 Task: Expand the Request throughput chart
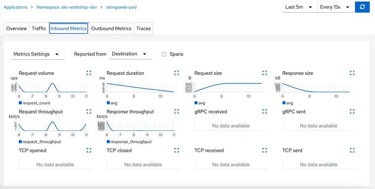tap(89, 112)
